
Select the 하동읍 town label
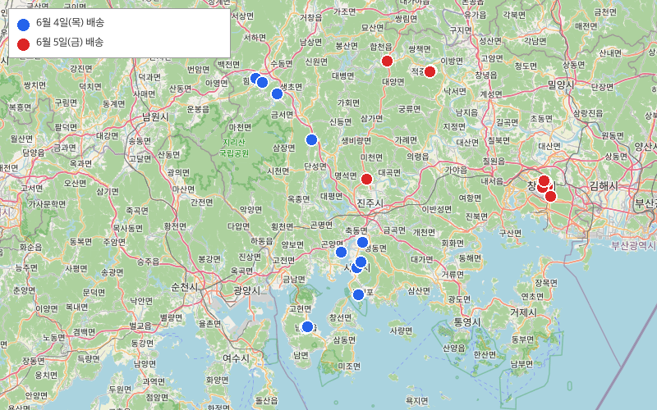tap(262, 241)
